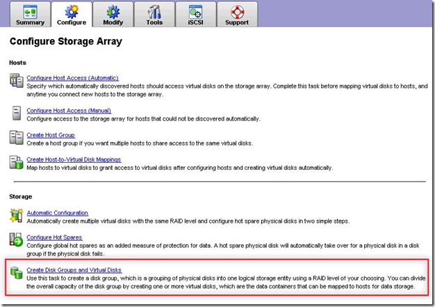Screen dimensions: 435x307
Task: Click the automatic host access servers icon
Action: tap(17, 81)
